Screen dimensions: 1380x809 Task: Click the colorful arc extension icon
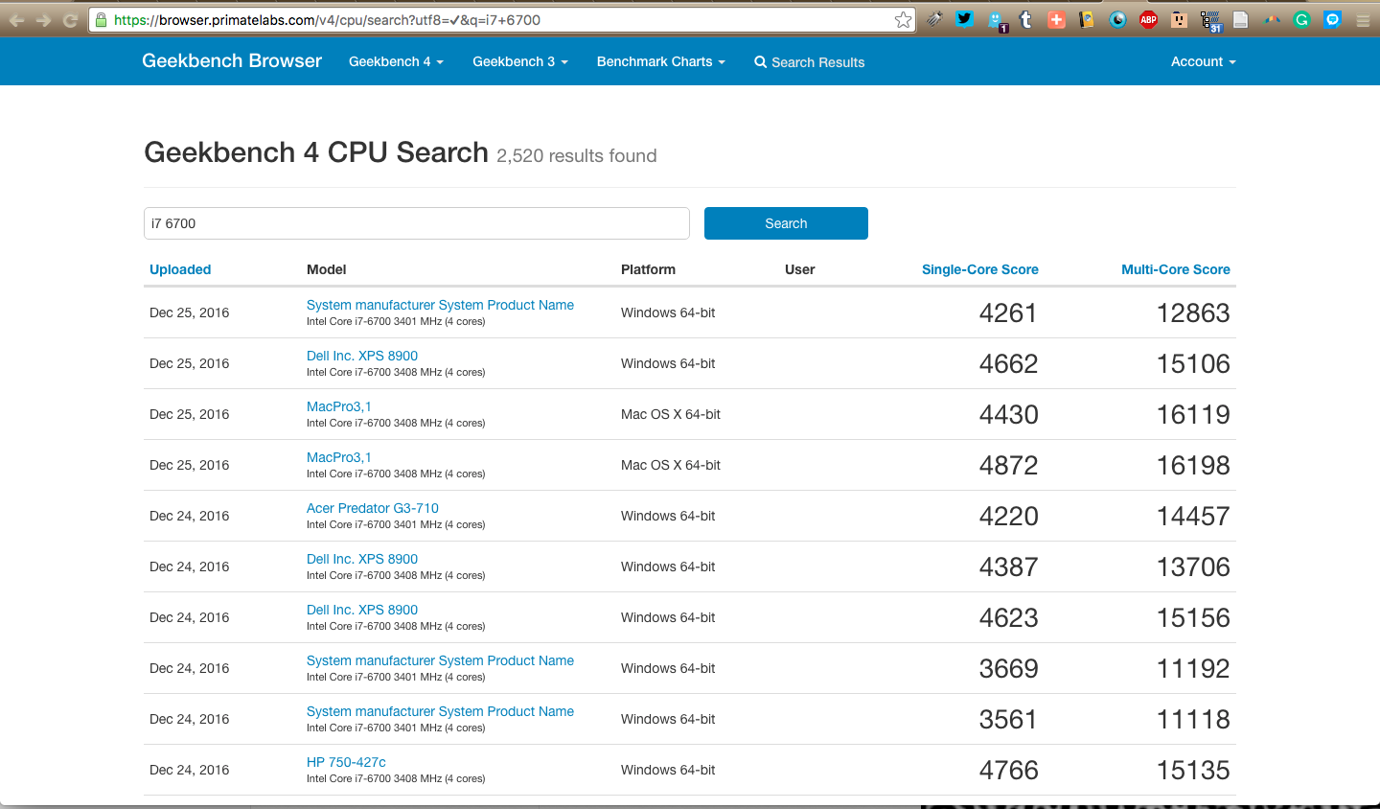(x=1272, y=19)
